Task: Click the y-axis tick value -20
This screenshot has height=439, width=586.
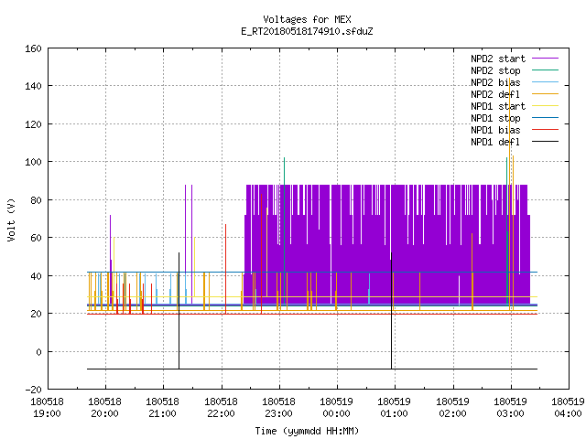Action: pos(33,390)
